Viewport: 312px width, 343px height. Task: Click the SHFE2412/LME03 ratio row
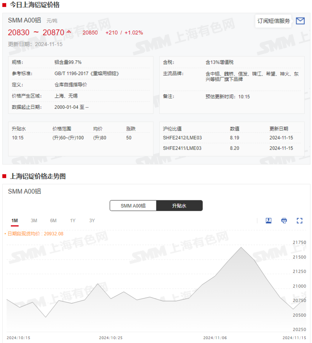(232, 138)
